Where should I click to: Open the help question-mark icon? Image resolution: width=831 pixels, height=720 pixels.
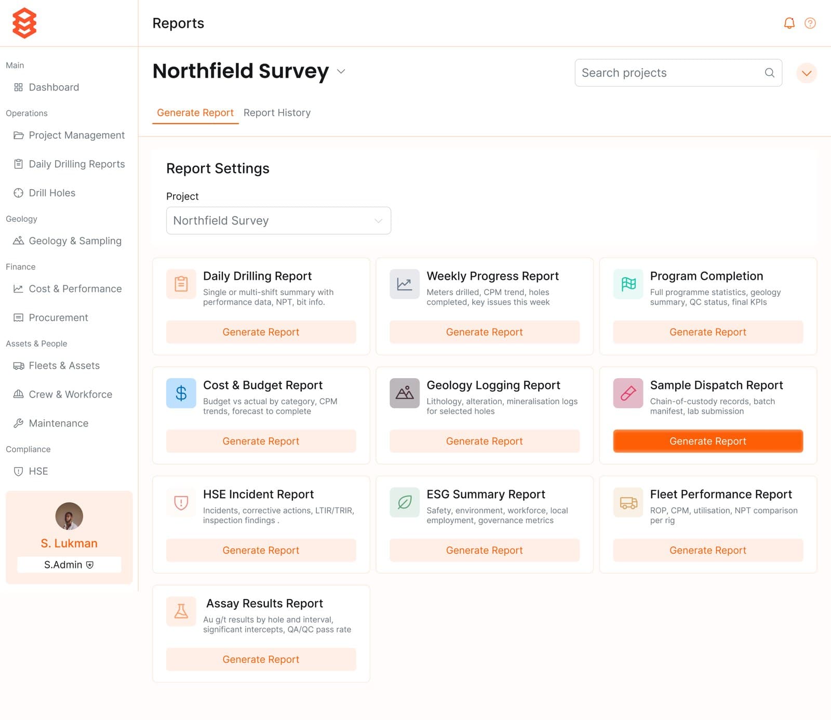(x=810, y=23)
